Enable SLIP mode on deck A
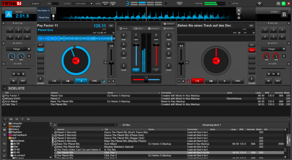292x160 pixels. [x=40, y=45]
